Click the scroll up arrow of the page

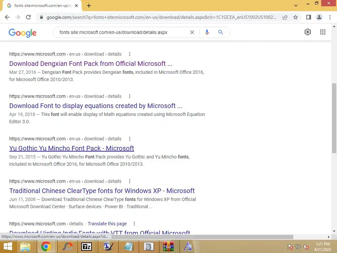(x=334, y=26)
